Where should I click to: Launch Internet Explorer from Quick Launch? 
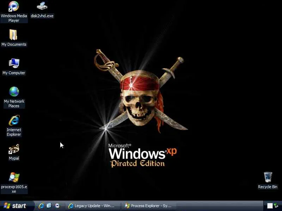(x=41, y=206)
